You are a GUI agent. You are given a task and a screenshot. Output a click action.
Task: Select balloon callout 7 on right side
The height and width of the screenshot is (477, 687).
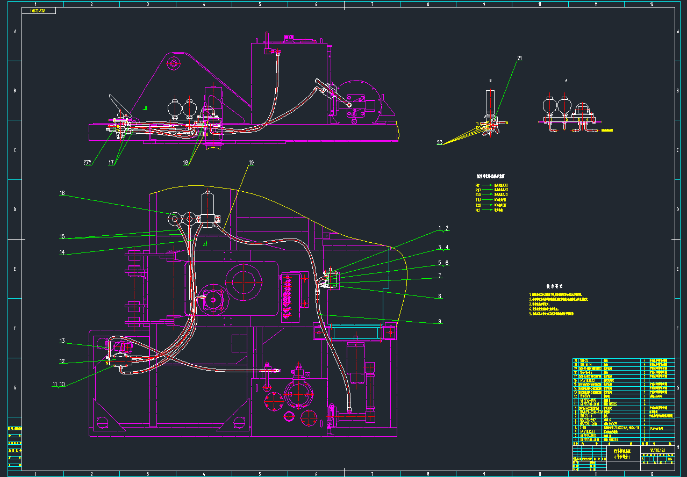pos(440,276)
